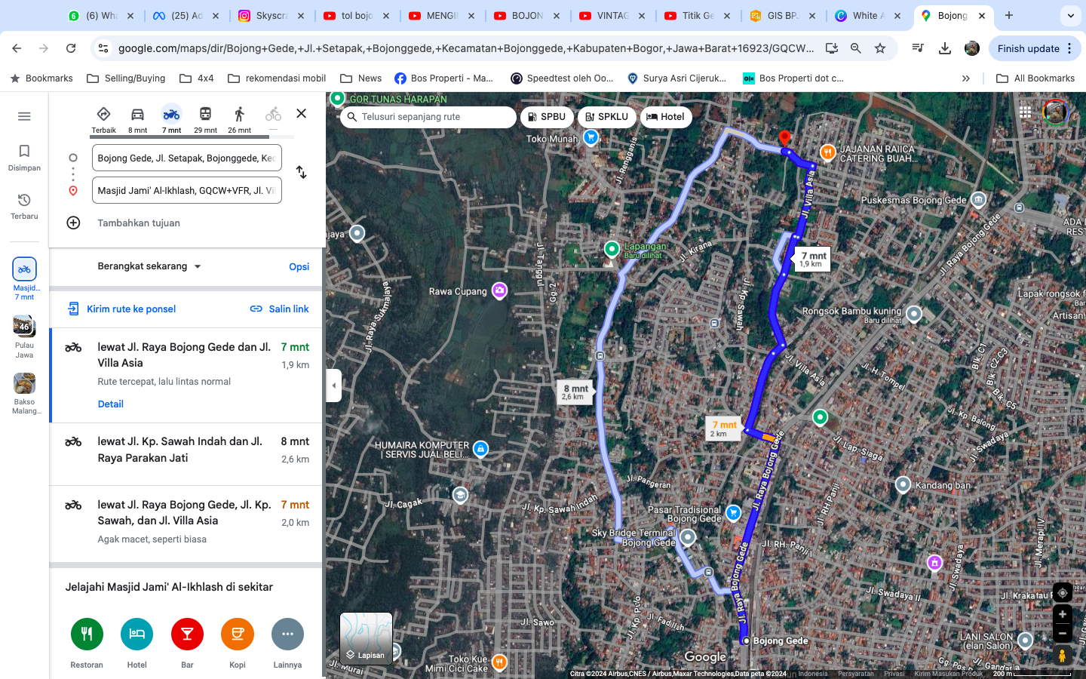Open Detail of the first route
This screenshot has width=1086, height=679.
(111, 404)
